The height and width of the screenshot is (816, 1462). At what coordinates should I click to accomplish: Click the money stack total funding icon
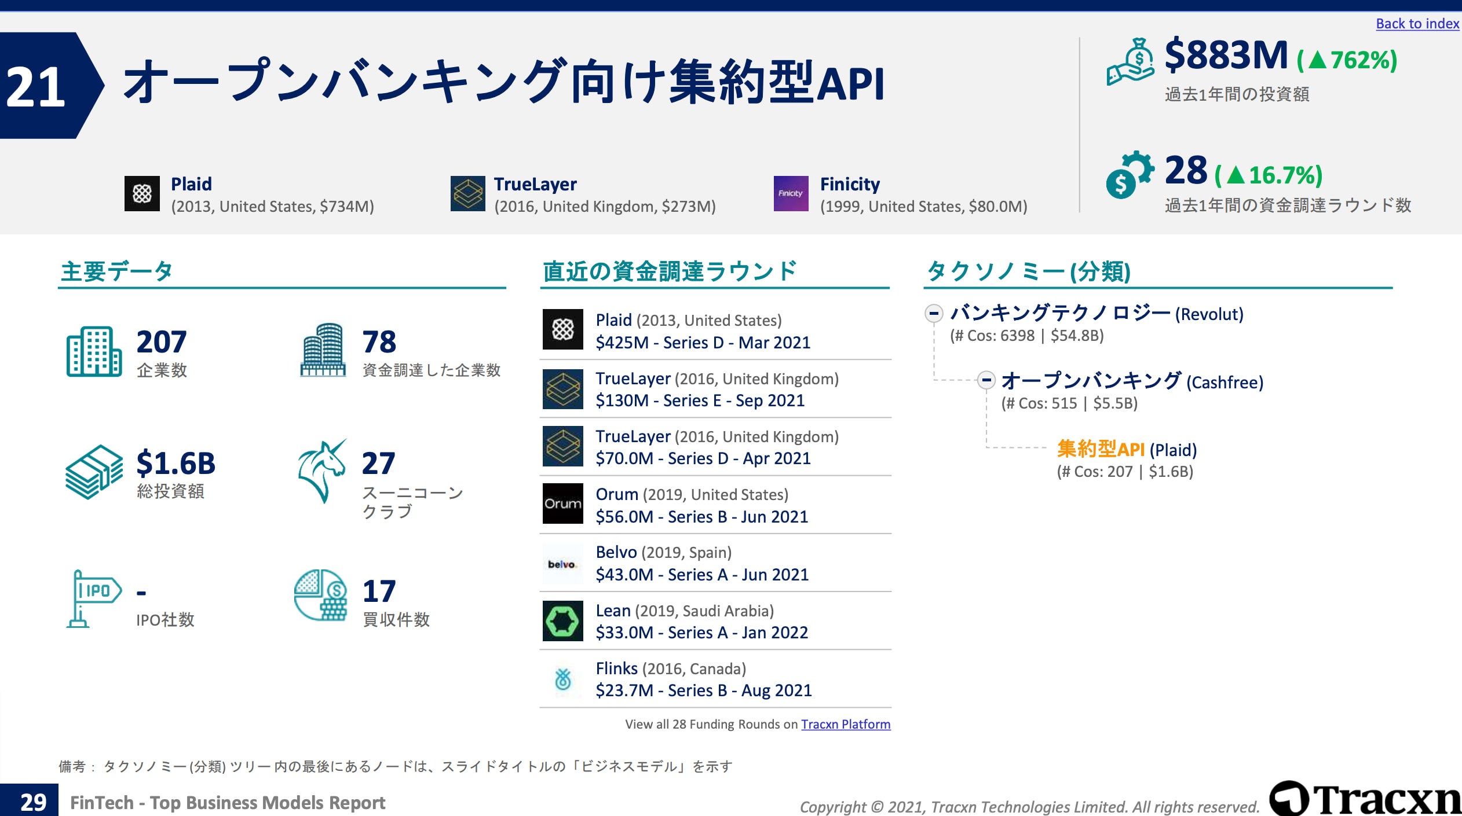click(94, 472)
